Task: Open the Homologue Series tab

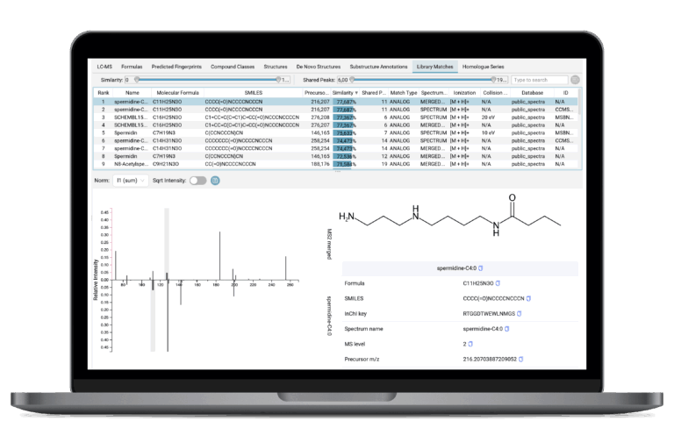Action: (x=484, y=67)
